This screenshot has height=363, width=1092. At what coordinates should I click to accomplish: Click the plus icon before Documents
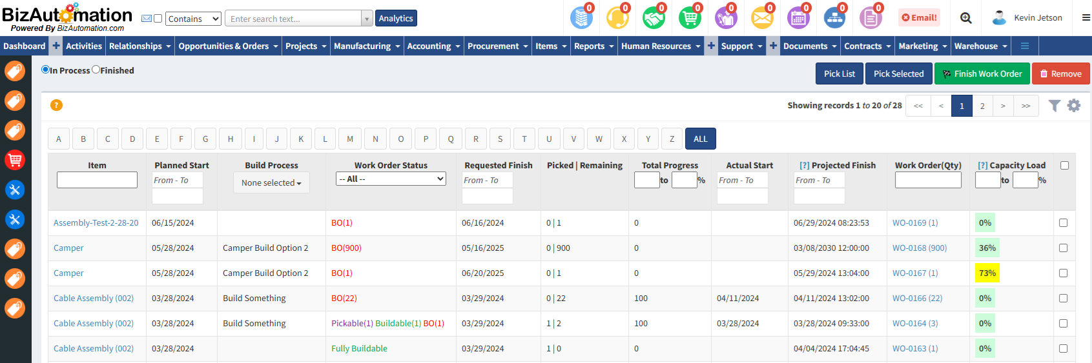773,46
